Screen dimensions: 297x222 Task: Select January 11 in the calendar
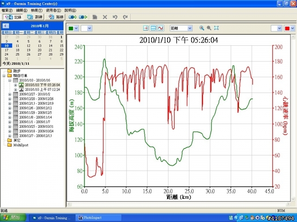coord(18,46)
